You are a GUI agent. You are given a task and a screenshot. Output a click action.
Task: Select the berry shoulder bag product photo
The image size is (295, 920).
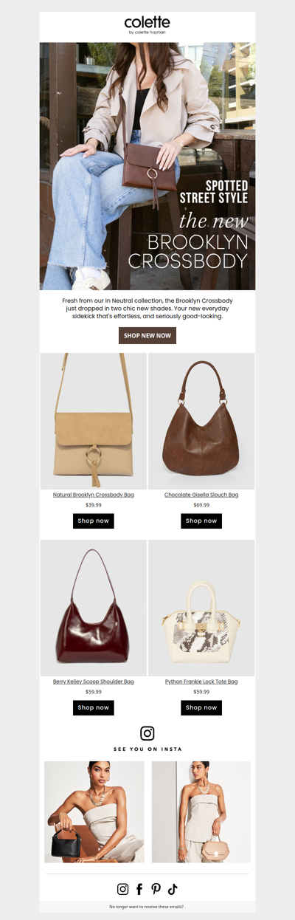tap(94, 608)
